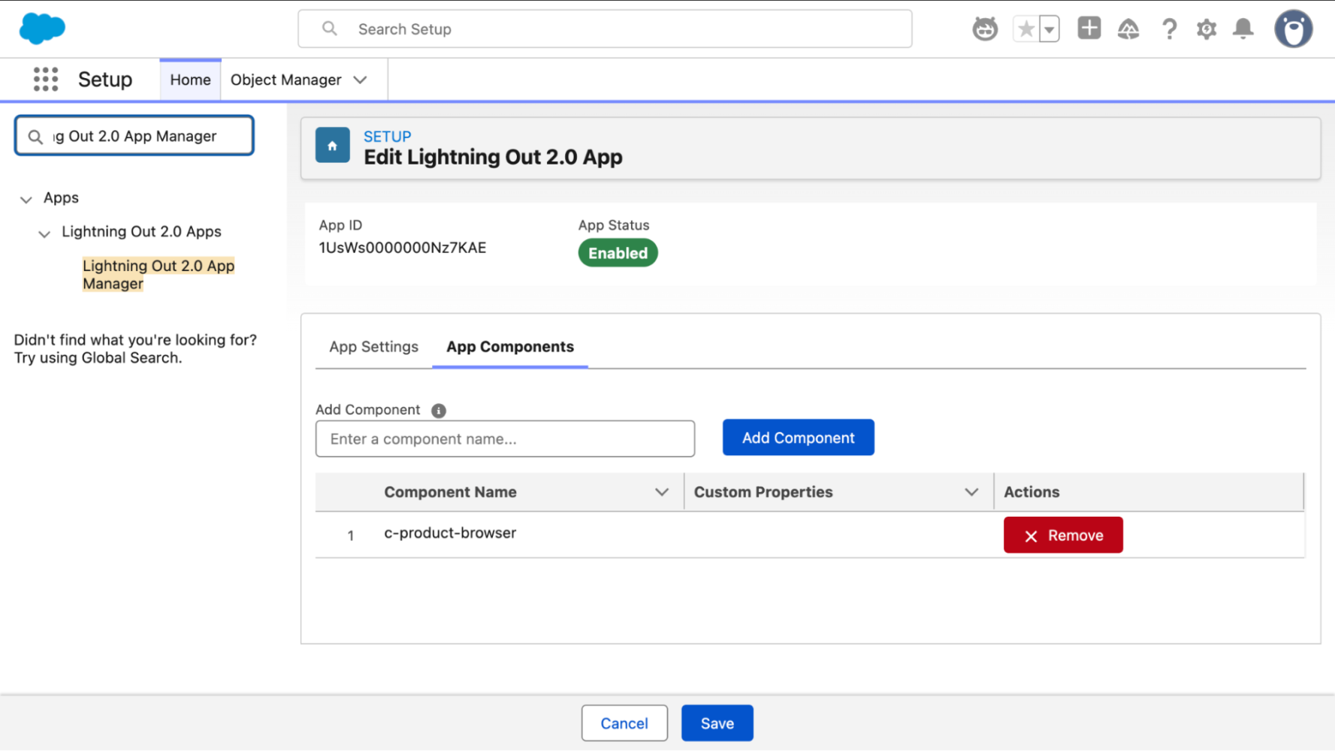This screenshot has width=1335, height=751.
Task: Click the Quick Find search box
Action: (134, 136)
